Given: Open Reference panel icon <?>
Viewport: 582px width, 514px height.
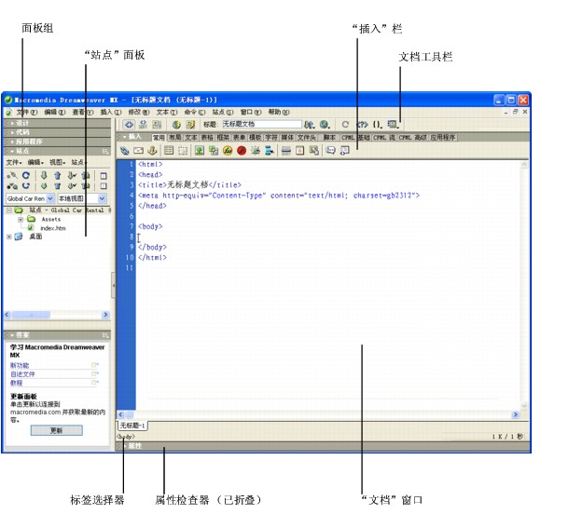Looking at the screenshot, I should [362, 125].
